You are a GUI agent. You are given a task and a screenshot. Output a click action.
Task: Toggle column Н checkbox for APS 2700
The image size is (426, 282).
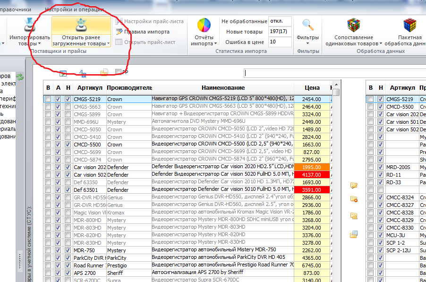click(x=68, y=273)
